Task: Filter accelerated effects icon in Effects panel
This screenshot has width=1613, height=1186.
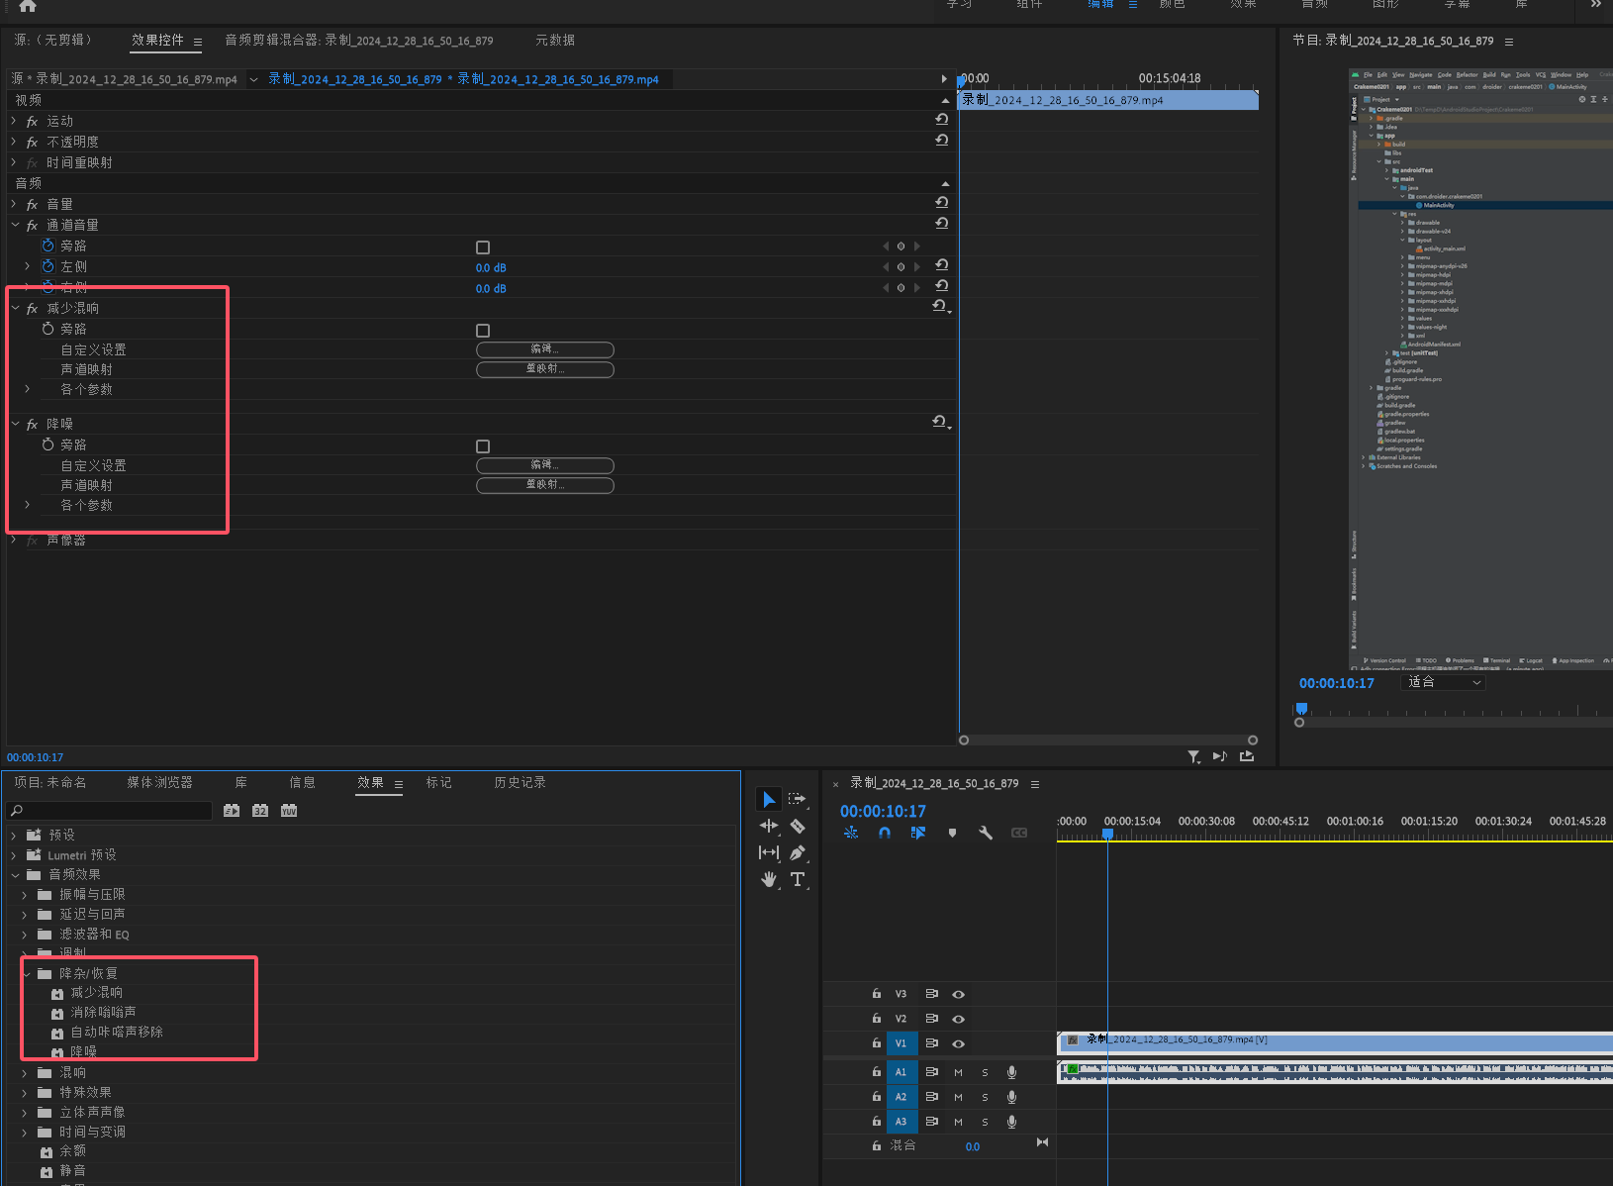Action: click(x=232, y=810)
